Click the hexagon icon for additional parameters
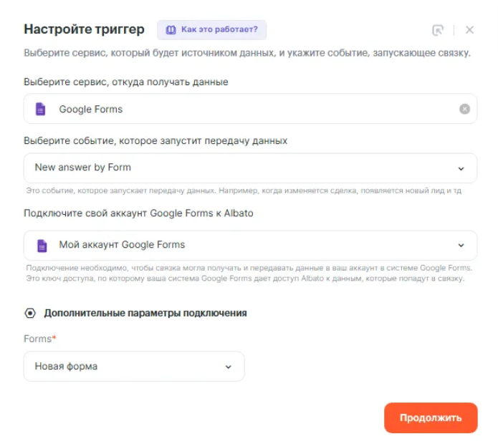 [30, 313]
